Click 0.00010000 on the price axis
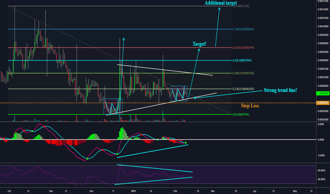The height and width of the screenshot is (194, 330). point(323,26)
